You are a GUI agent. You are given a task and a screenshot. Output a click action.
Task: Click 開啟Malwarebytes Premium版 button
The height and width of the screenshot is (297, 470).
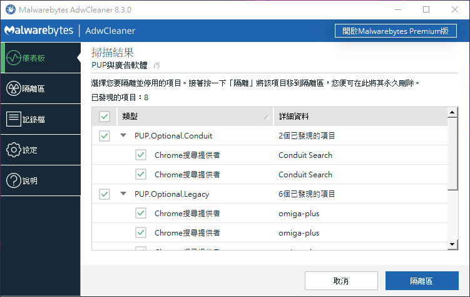[x=396, y=31]
